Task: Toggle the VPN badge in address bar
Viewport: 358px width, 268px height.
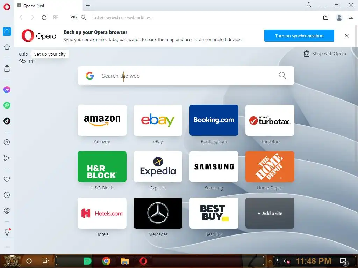Action: [74, 17]
